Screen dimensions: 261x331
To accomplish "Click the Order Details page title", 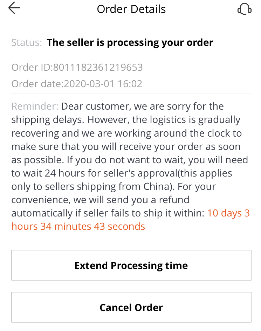I will click(x=131, y=9).
